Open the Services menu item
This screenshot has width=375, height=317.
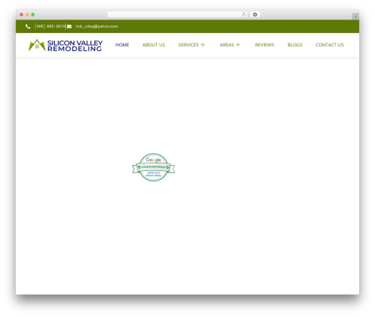pos(188,45)
